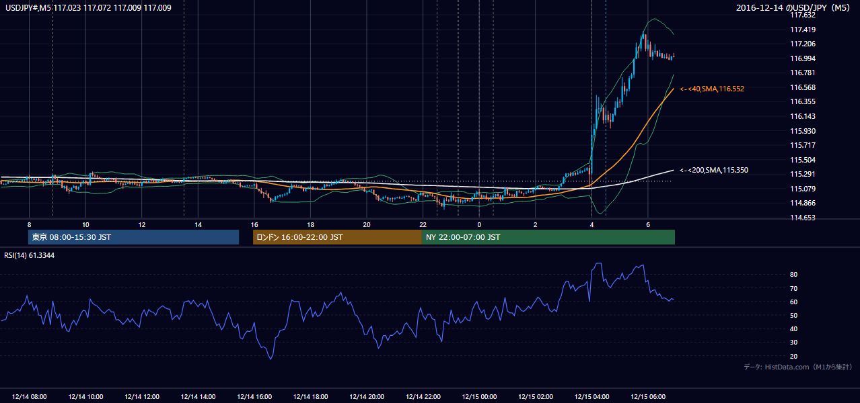Click price axis value 115.504

[x=803, y=160]
